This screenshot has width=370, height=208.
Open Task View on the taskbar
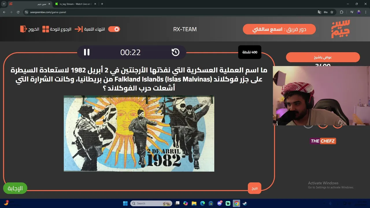pos(177,203)
